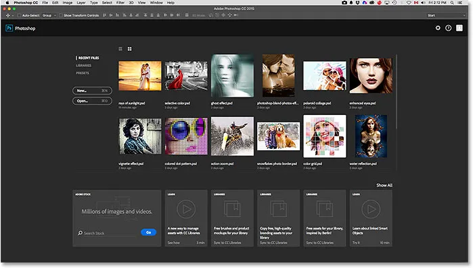Open the Window menu

(x=156, y=3)
